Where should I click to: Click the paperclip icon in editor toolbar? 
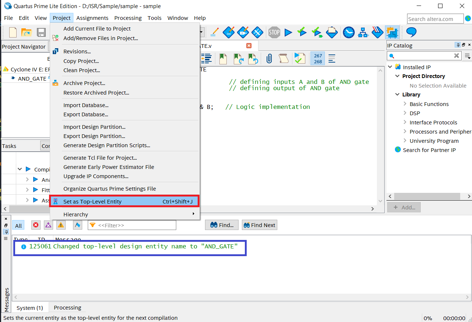(269, 59)
